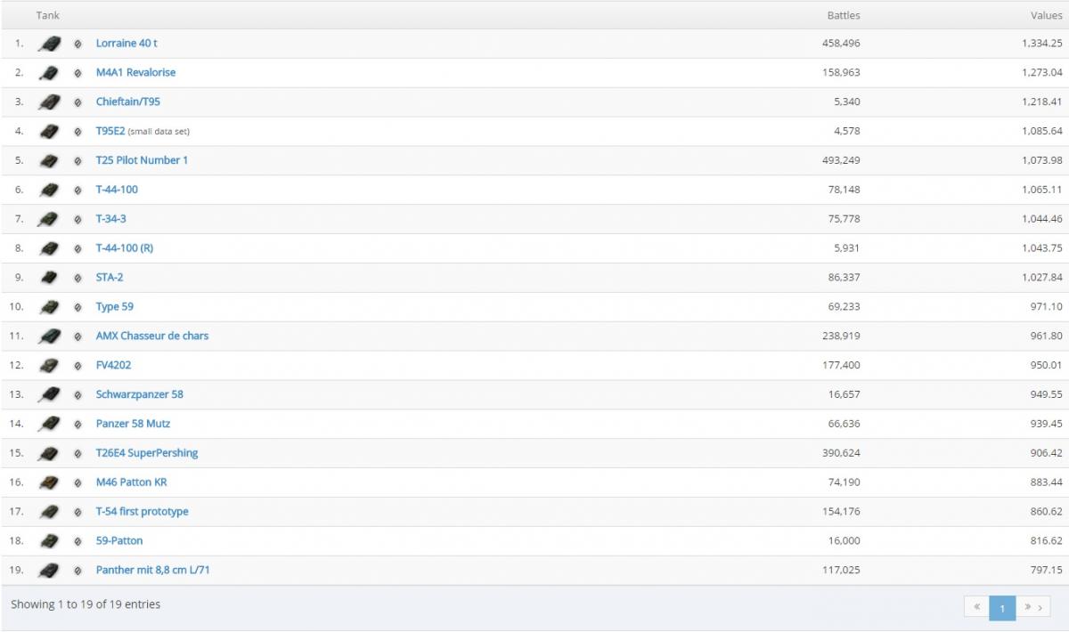The width and height of the screenshot is (1069, 632).
Task: Click the Type 59 tank icon
Action: [49, 307]
